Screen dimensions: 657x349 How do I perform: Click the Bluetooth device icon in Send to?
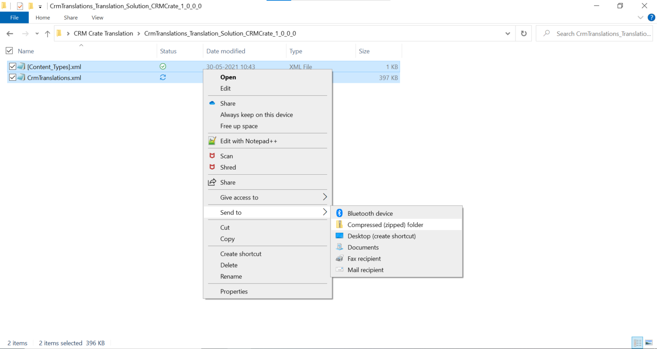(x=339, y=213)
